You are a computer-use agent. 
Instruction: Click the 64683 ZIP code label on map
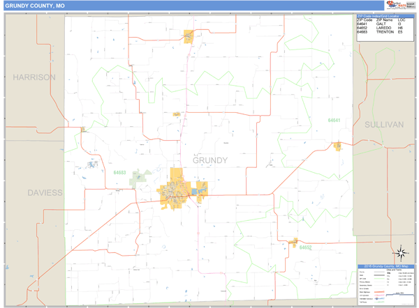pyautogui.click(x=119, y=172)
